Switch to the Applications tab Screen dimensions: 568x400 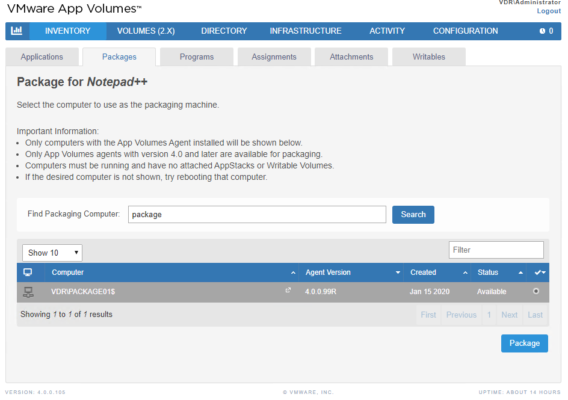point(42,57)
